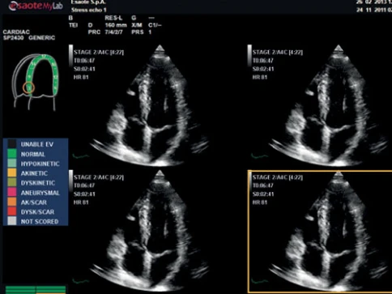Click the orange-circled segment on heart diagram
Screen dimensions: 392x294
click(28, 87)
